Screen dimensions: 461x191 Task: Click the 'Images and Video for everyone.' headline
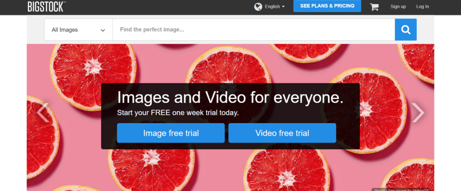tap(230, 98)
